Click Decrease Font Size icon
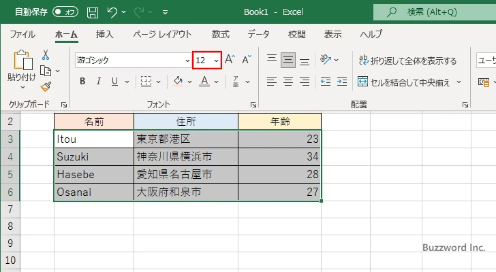496x272 pixels. pos(247,59)
